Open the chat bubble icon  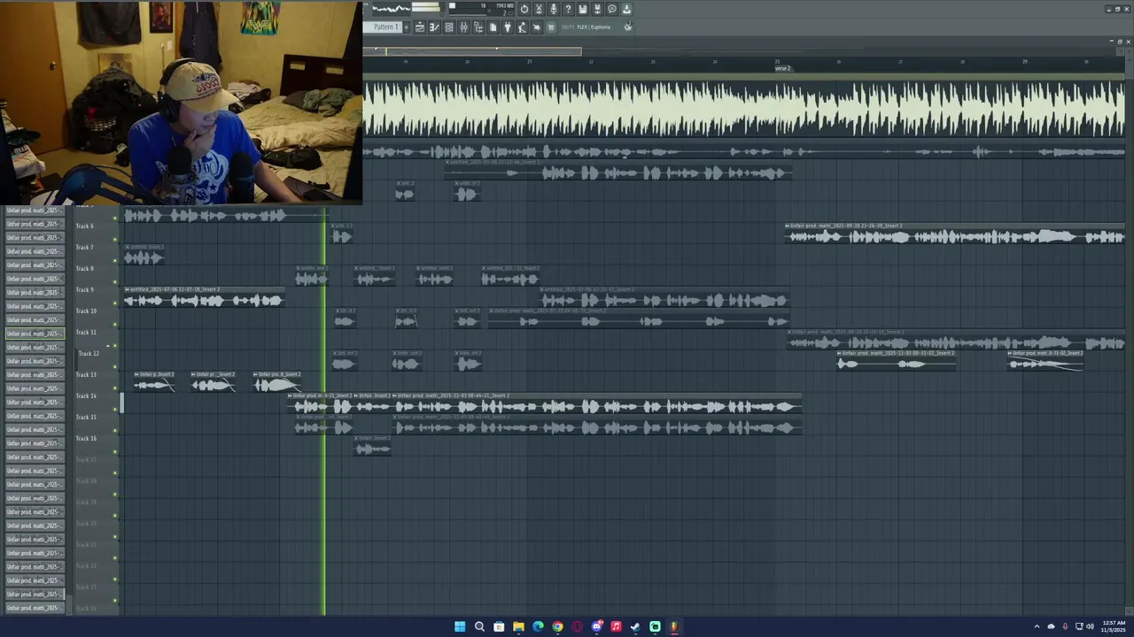pyautogui.click(x=612, y=9)
